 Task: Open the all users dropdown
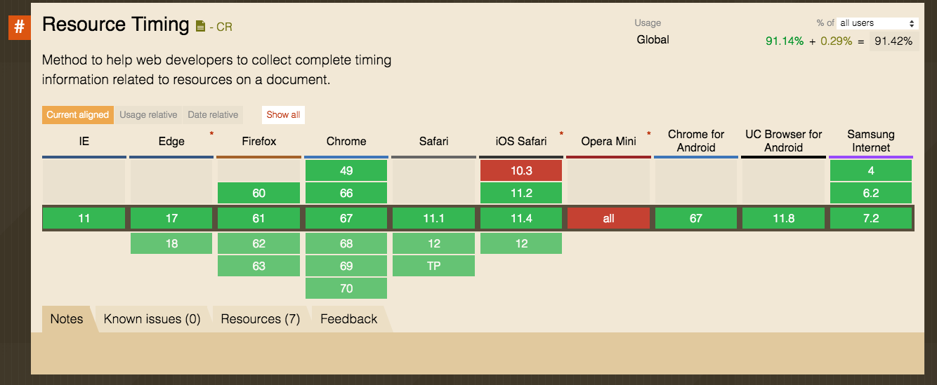pyautogui.click(x=878, y=23)
